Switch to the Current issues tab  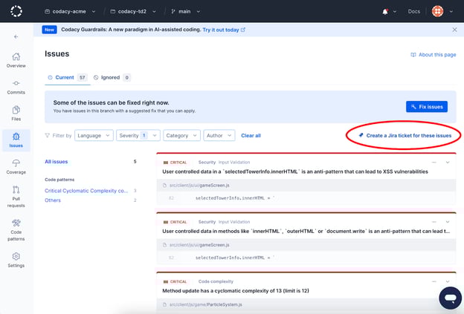67,77
